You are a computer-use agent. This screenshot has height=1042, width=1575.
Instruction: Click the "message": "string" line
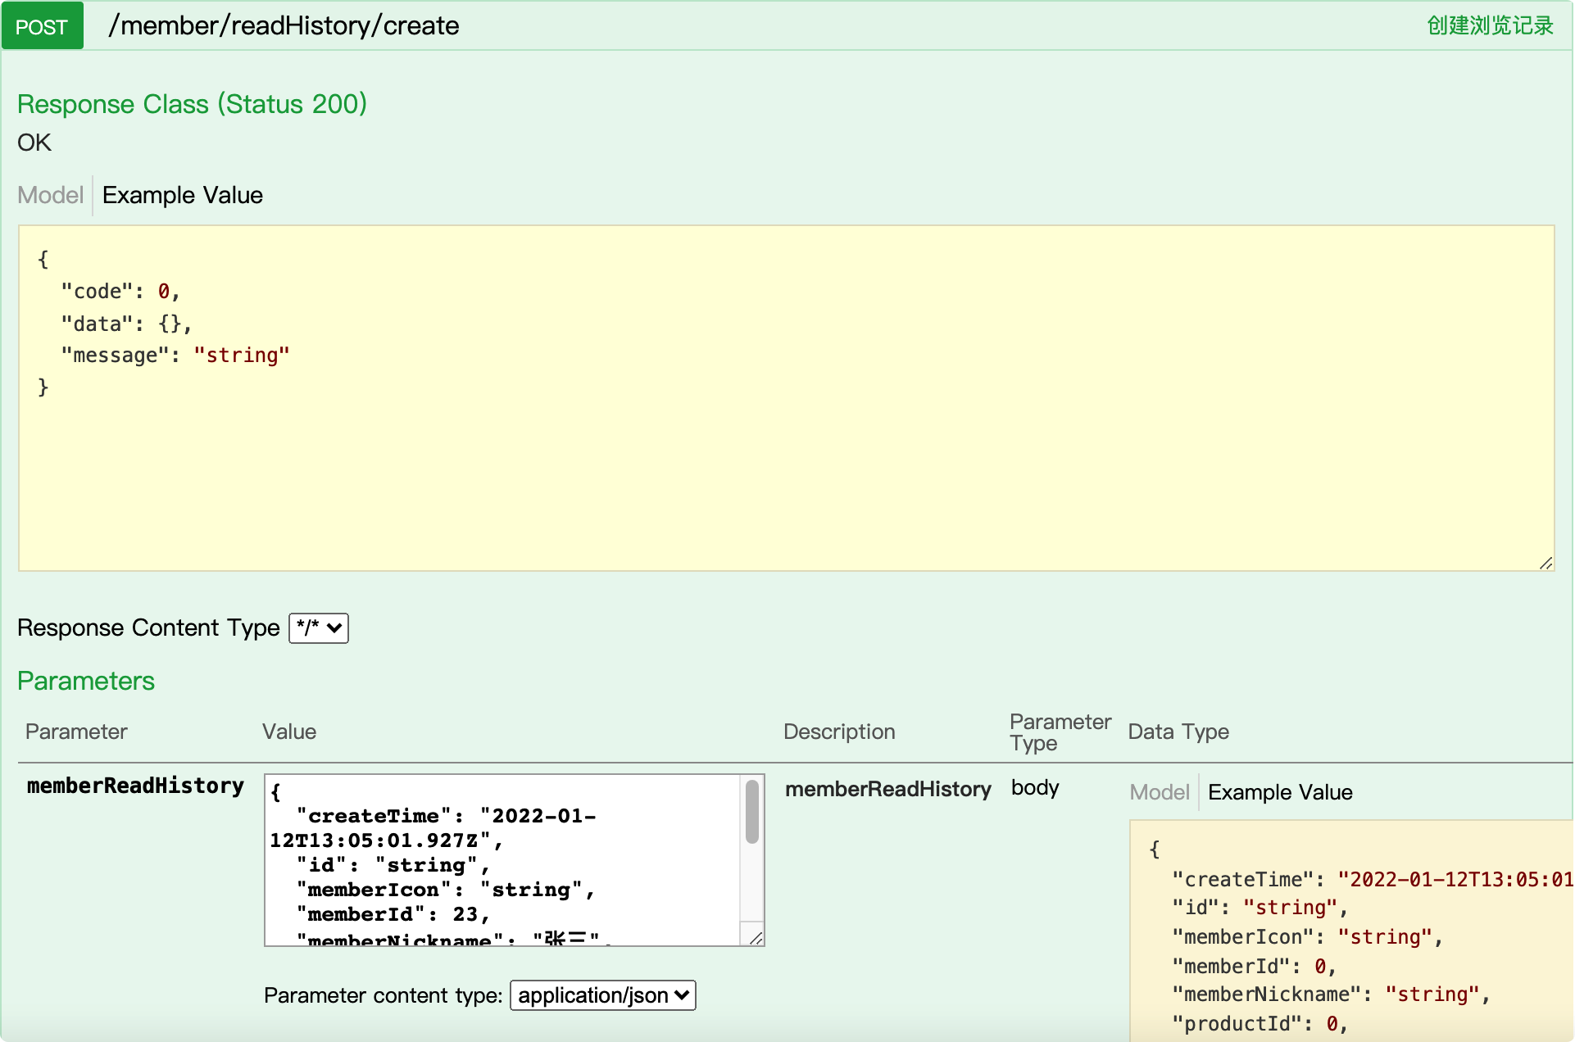[175, 356]
